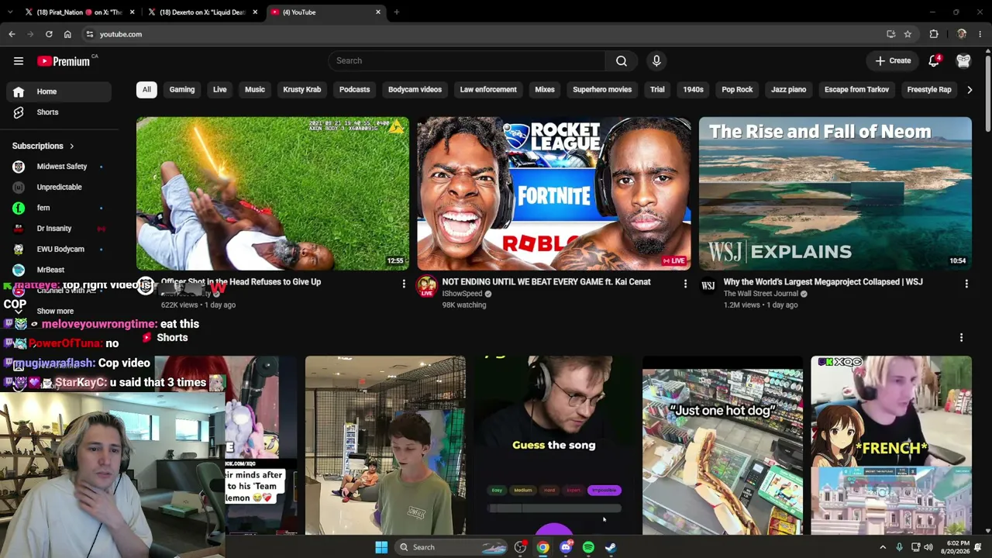Click the Home icon in sidebar

pos(19,91)
